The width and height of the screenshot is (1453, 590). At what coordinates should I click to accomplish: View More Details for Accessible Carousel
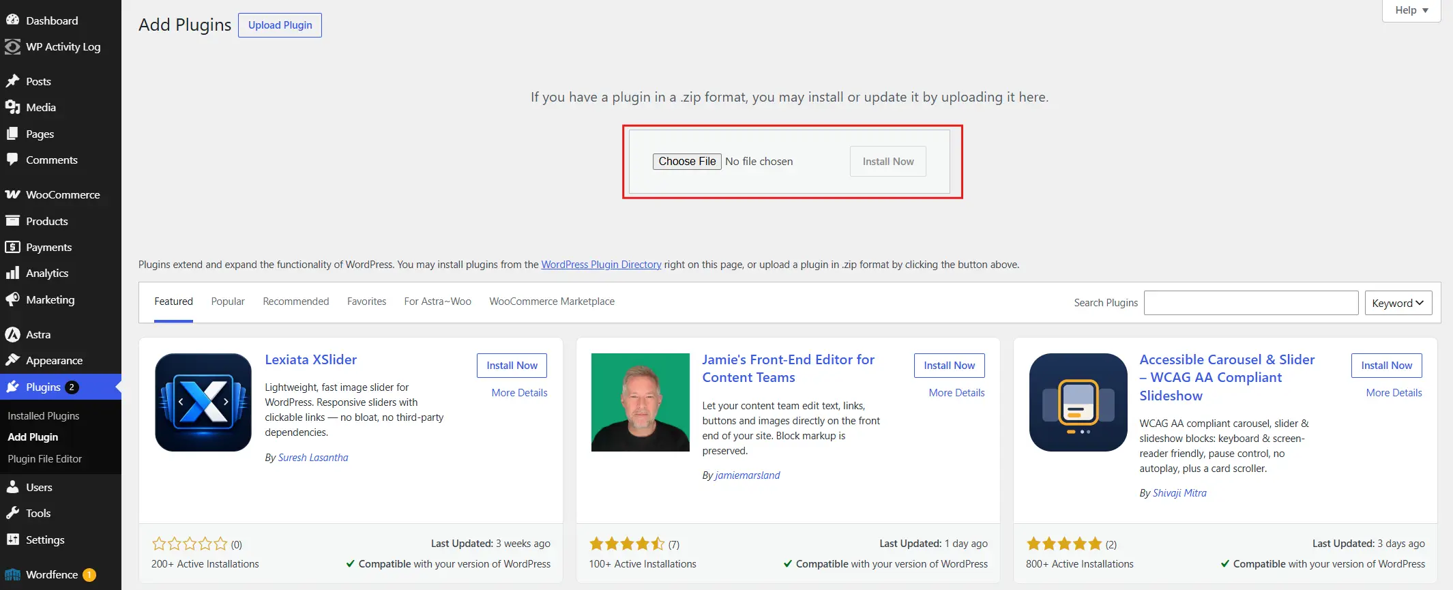(1394, 393)
